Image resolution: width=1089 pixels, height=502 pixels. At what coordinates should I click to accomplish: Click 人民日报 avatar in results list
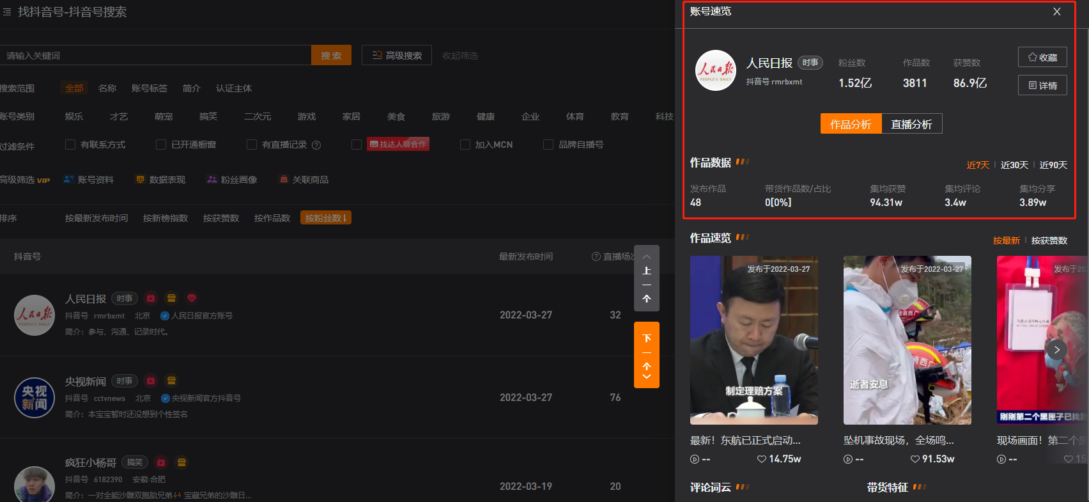pyautogui.click(x=35, y=315)
